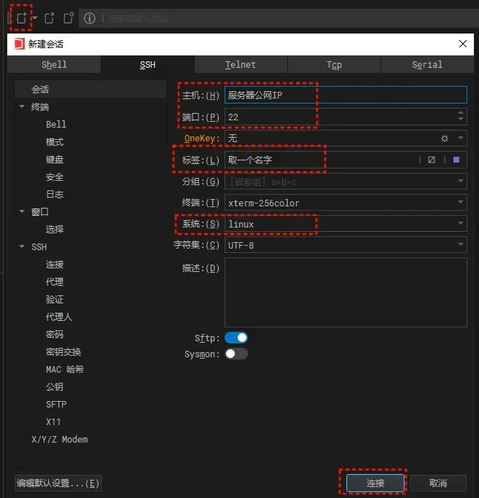The height and width of the screenshot is (498, 479).
Task: Click dropdown arrow next to new session icon
Action: pos(34,18)
